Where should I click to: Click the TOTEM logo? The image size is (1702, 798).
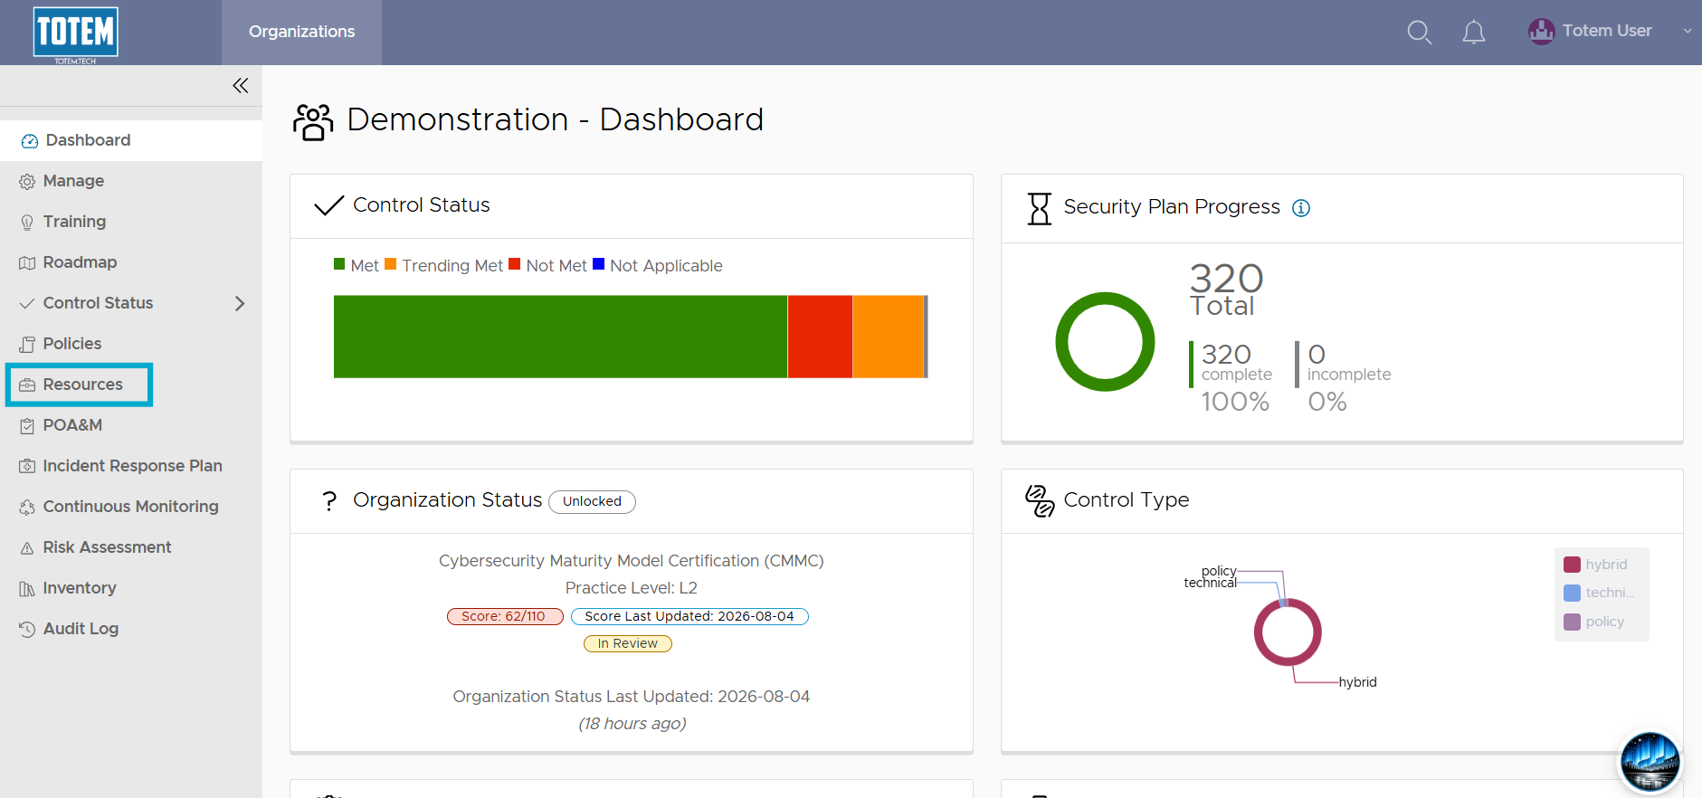click(76, 33)
